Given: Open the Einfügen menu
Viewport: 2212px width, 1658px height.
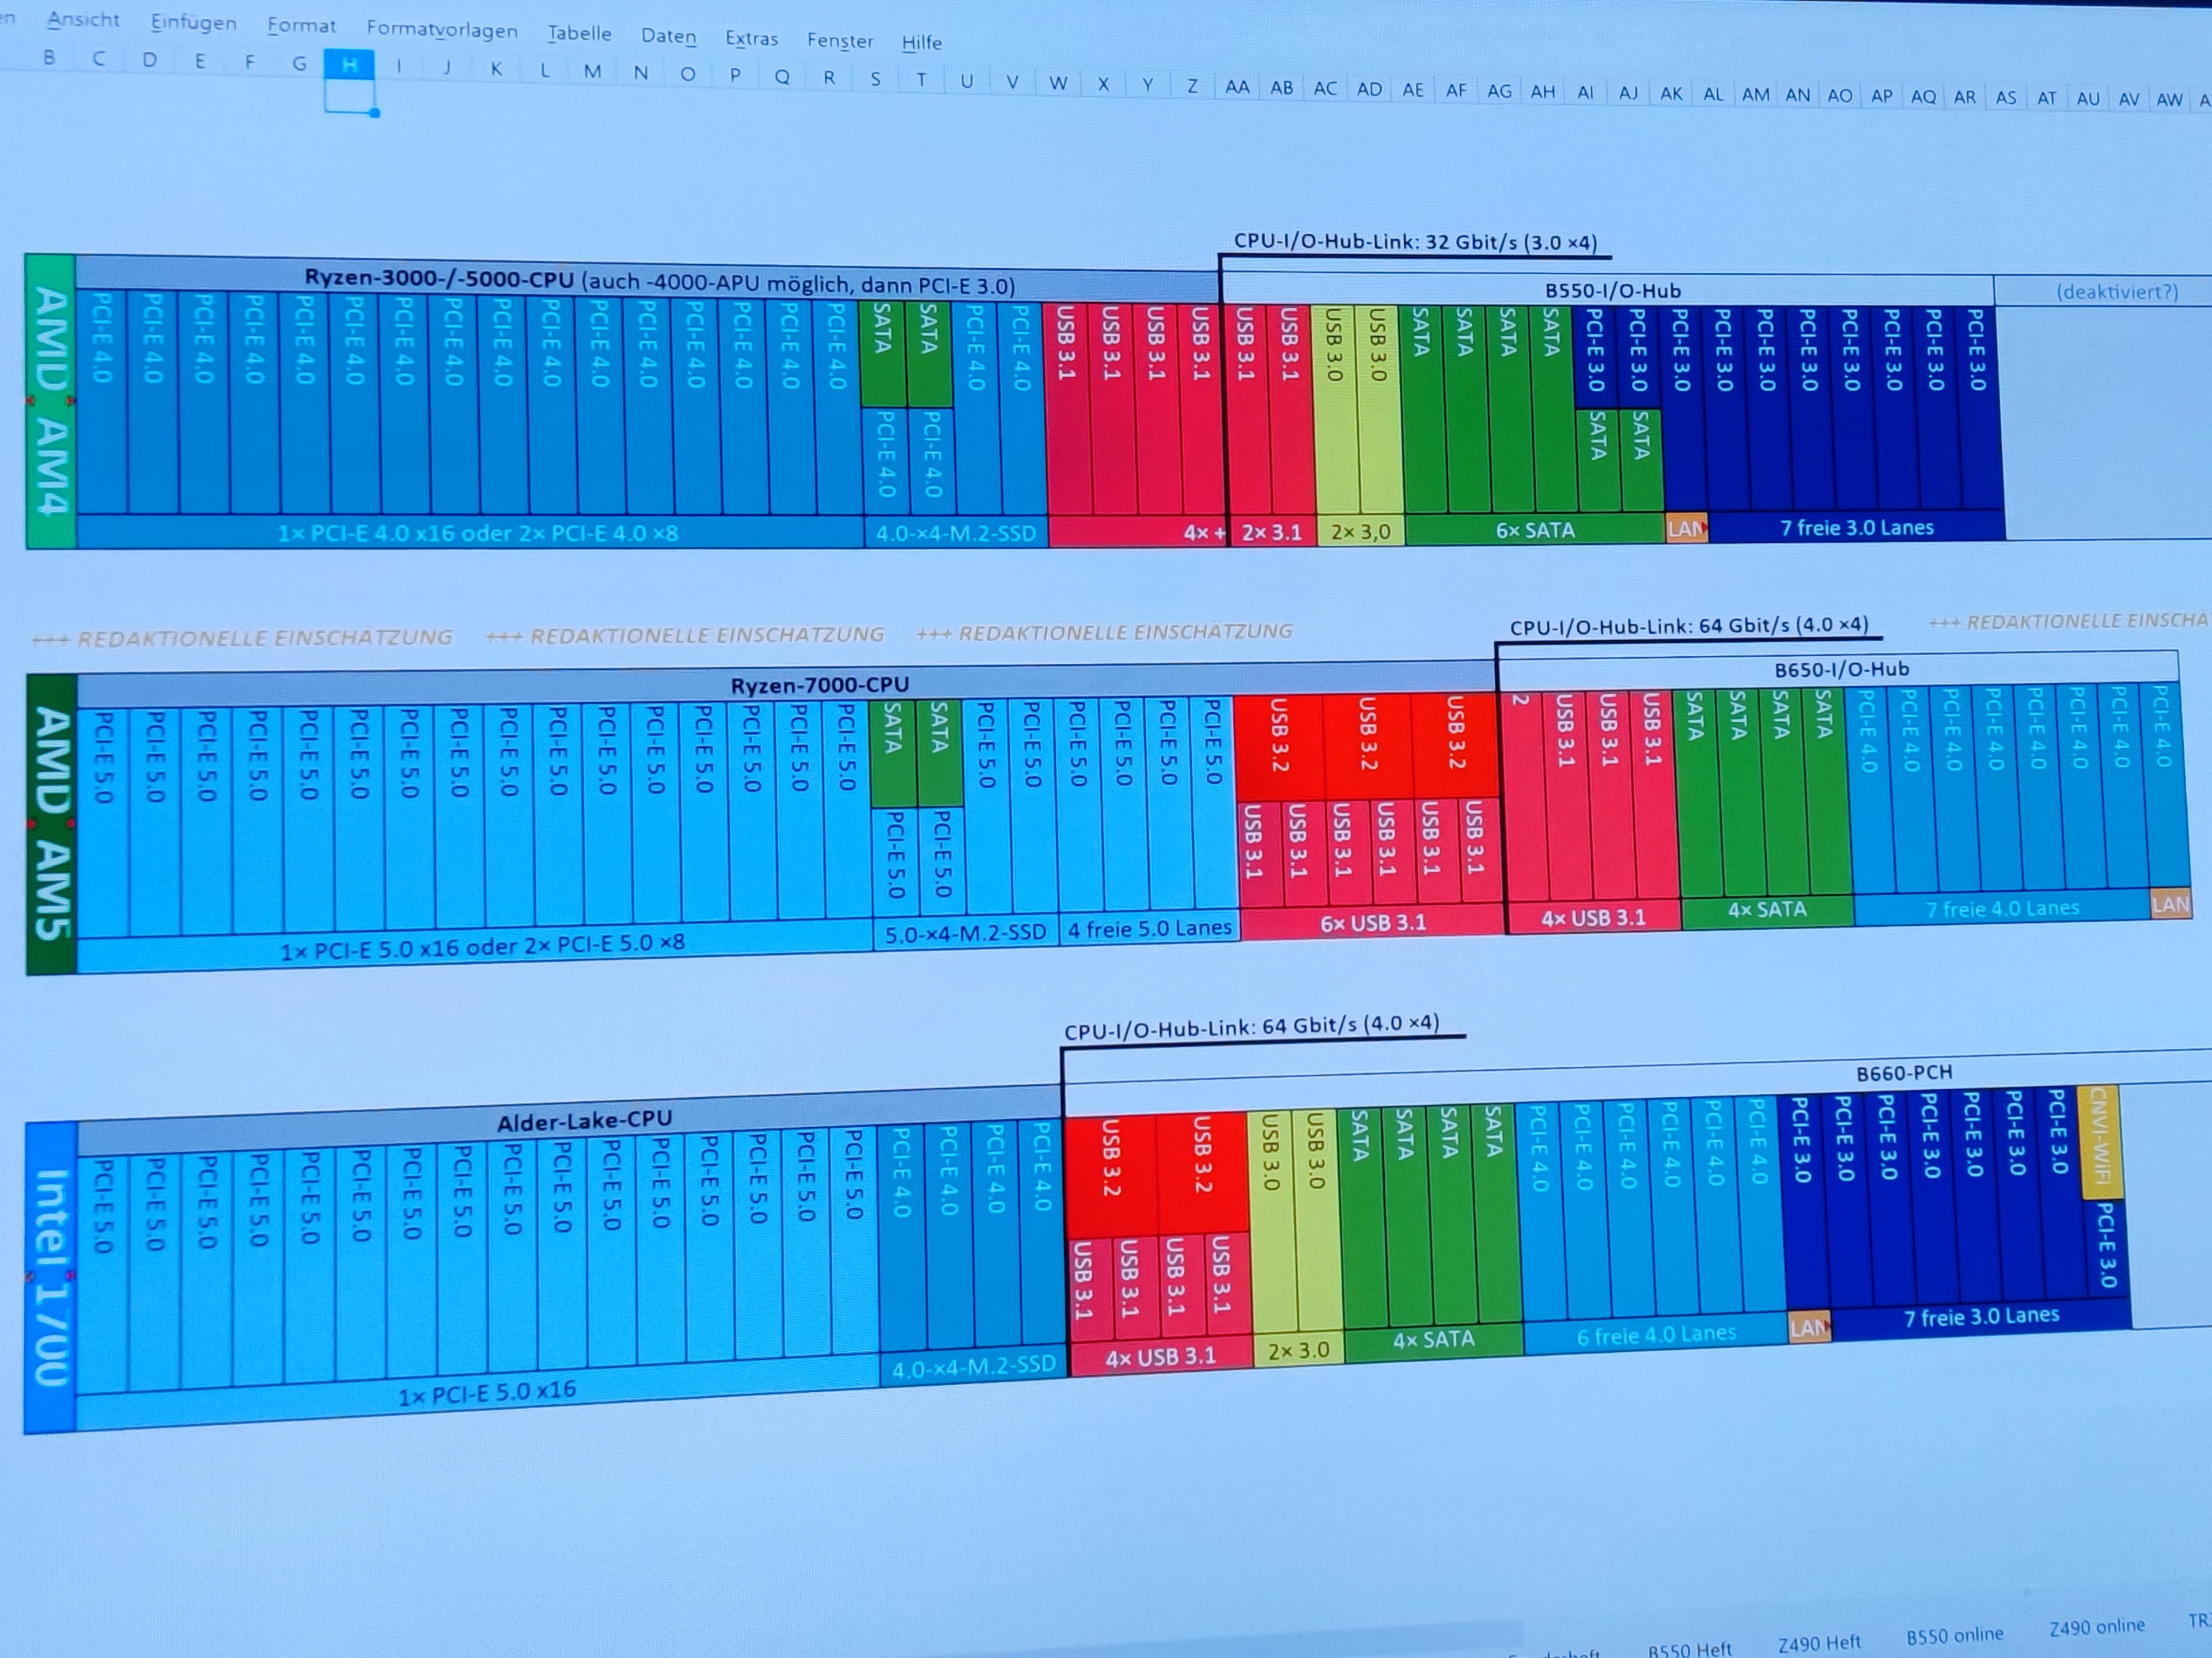Looking at the screenshot, I should [x=193, y=22].
